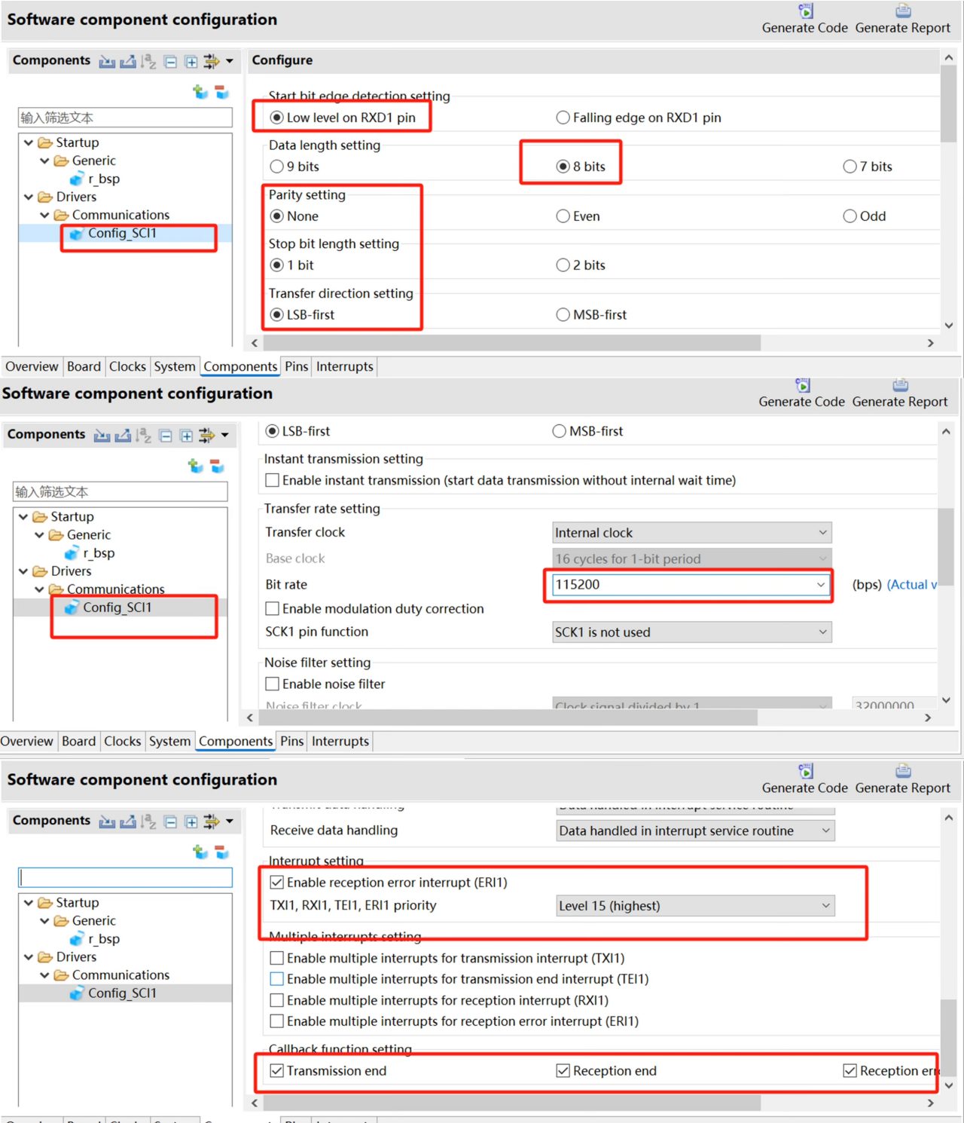Click the Generate Report icon in top panel

click(x=903, y=11)
